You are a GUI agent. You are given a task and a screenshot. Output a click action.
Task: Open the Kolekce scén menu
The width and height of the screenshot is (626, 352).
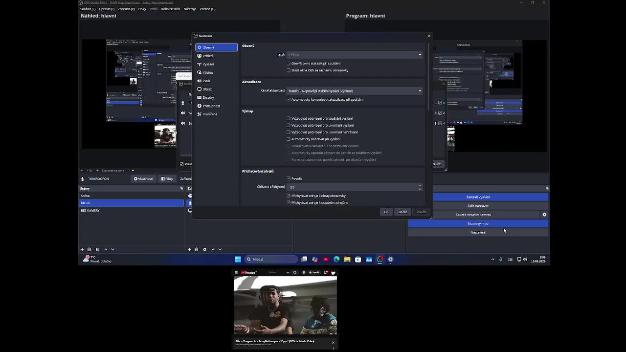(x=171, y=9)
